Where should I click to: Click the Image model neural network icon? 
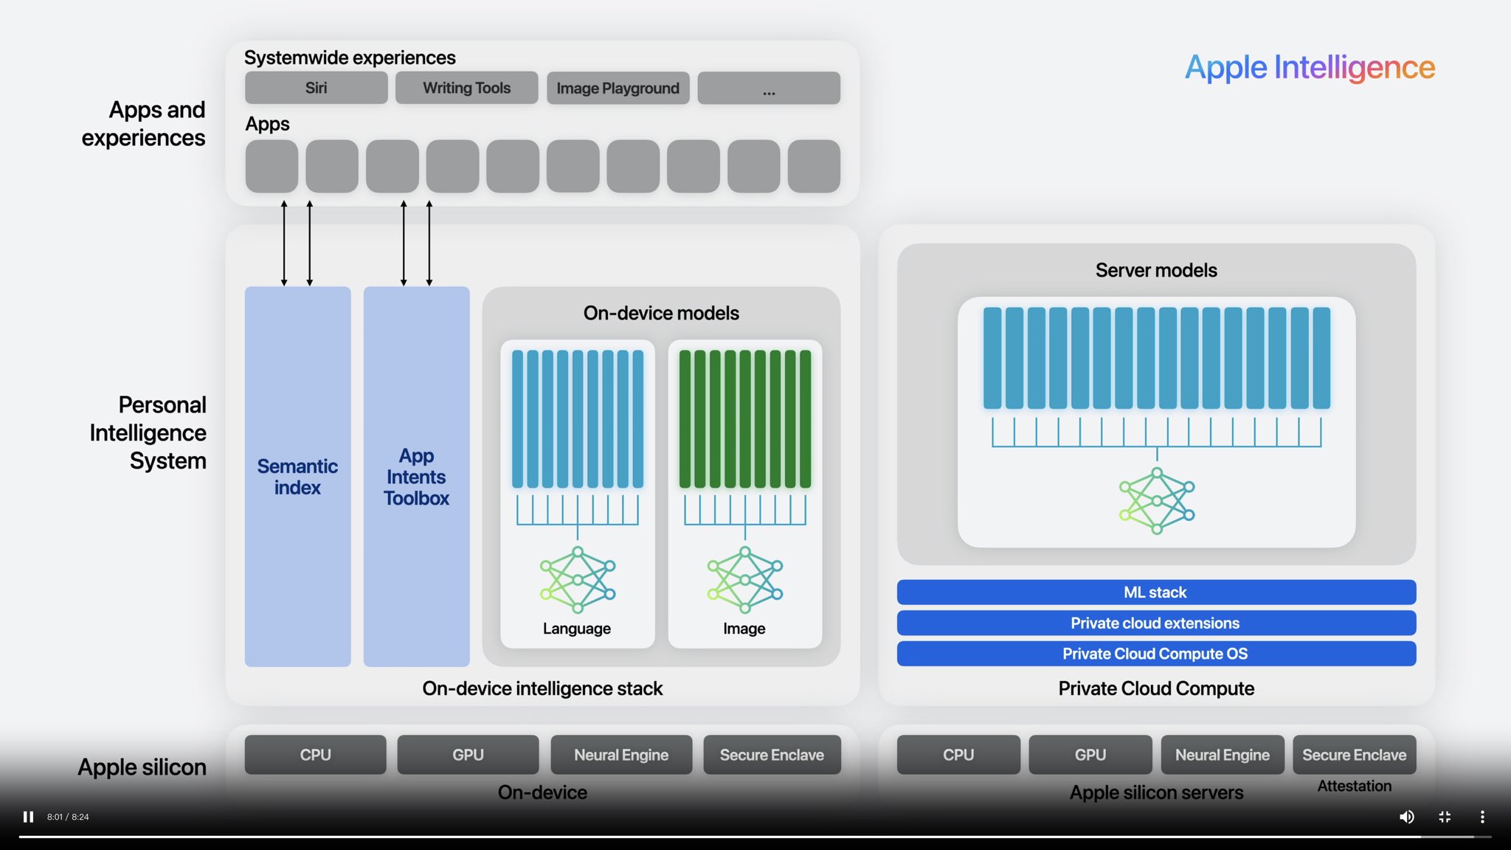[x=745, y=580]
